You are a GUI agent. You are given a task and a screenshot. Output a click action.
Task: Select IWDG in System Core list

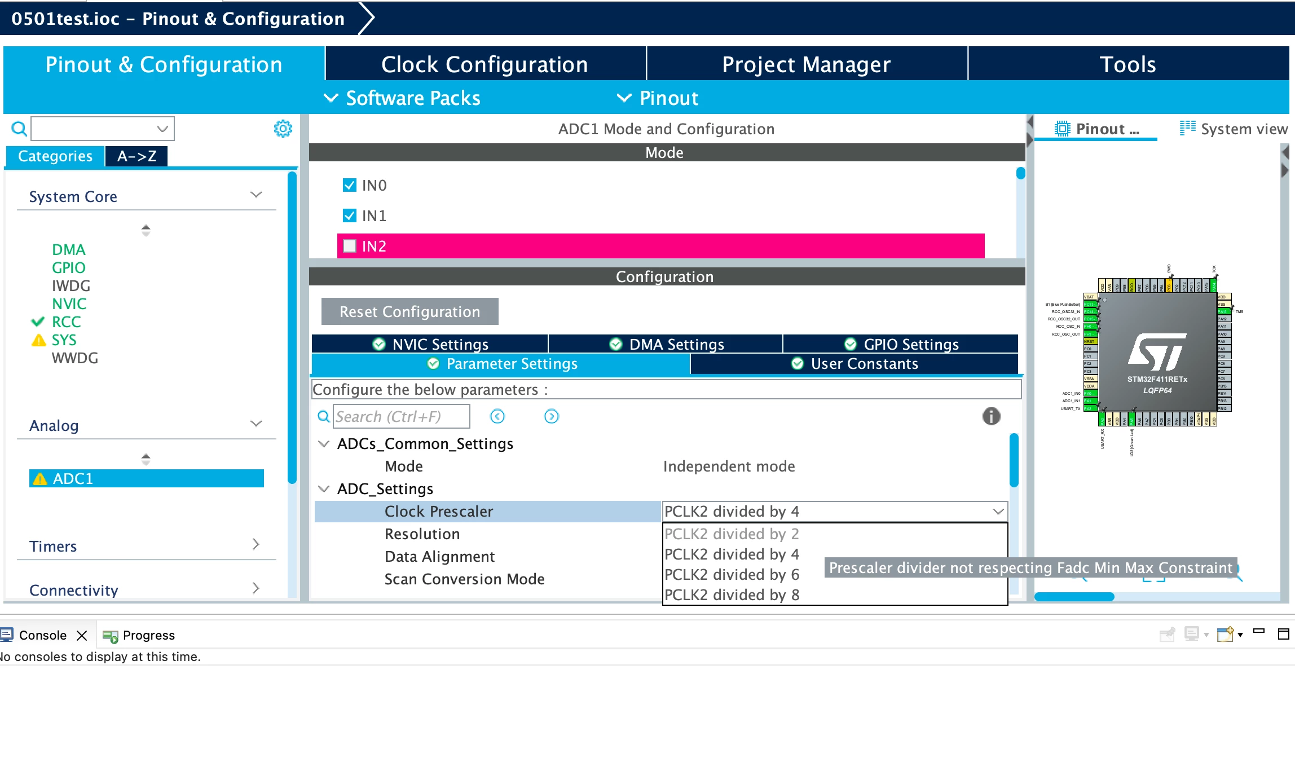click(71, 286)
